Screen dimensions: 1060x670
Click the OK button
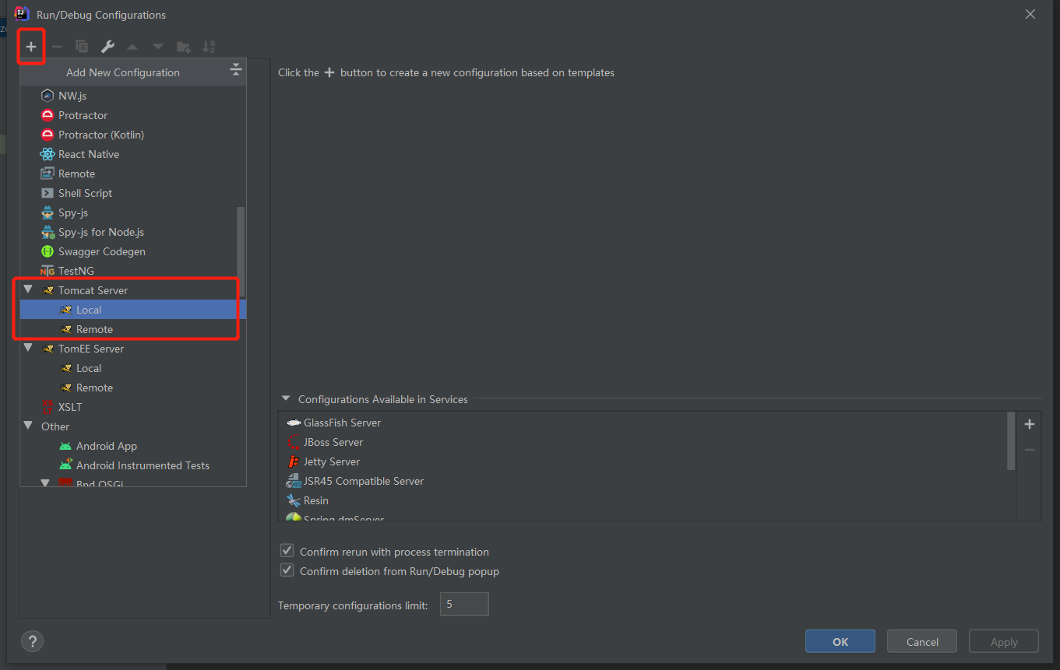coord(840,641)
